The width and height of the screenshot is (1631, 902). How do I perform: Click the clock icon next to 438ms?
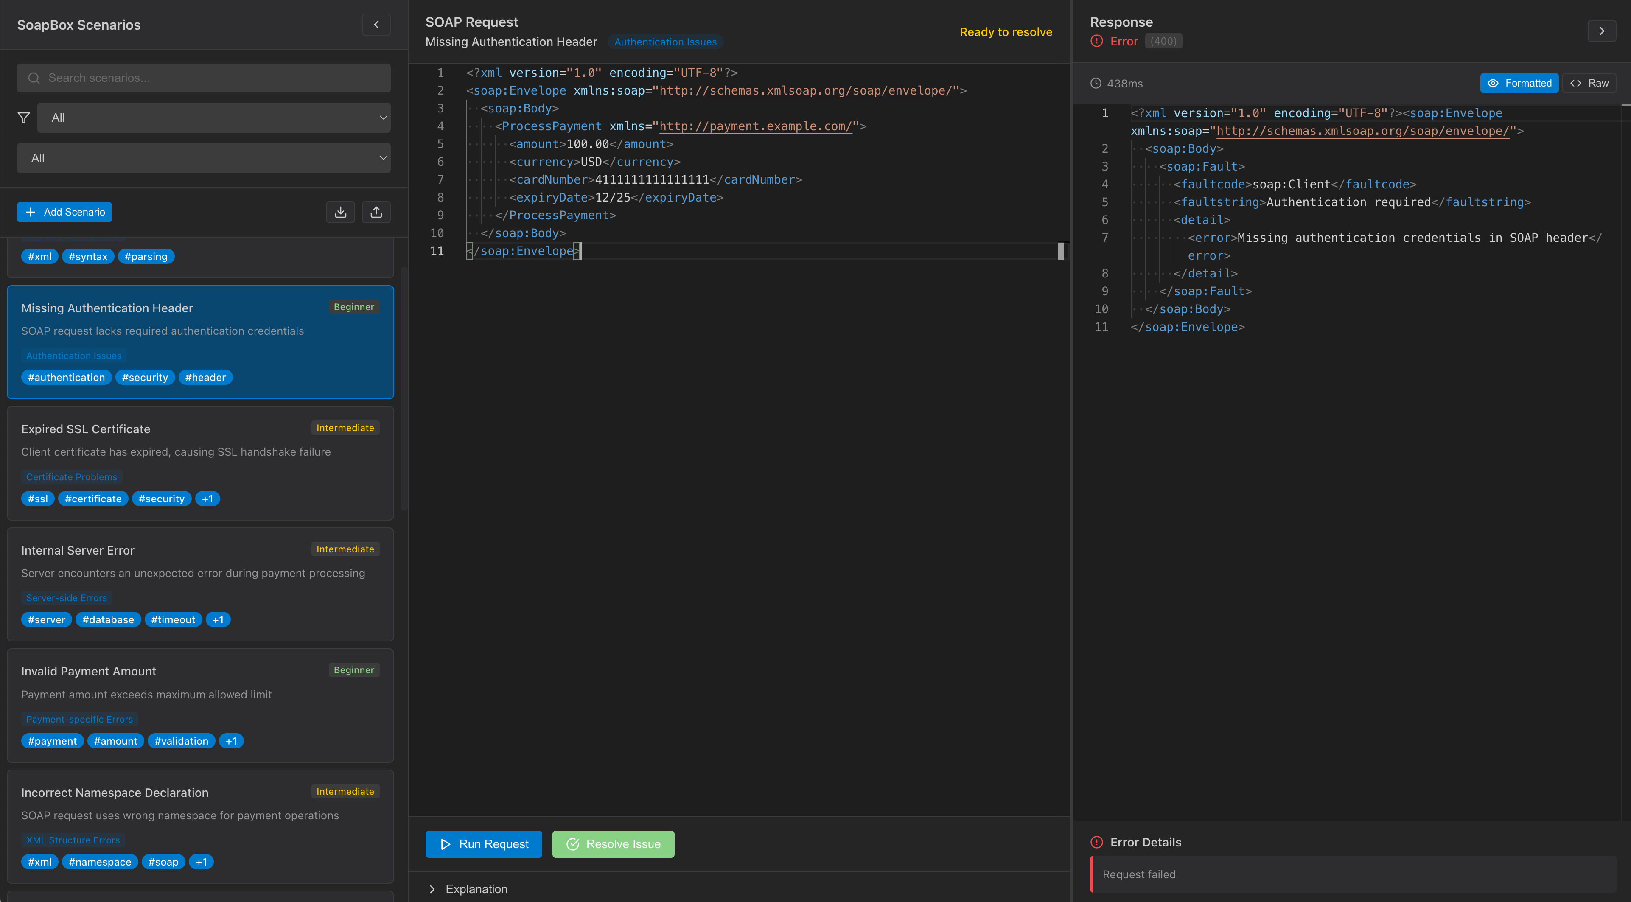click(1096, 83)
